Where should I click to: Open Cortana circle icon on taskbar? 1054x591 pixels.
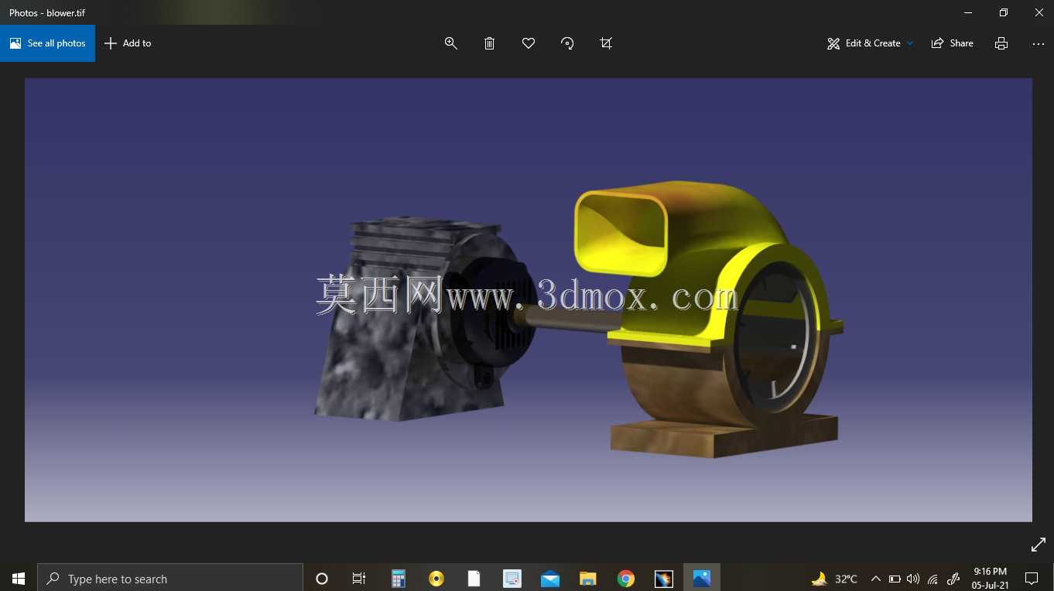pos(322,578)
